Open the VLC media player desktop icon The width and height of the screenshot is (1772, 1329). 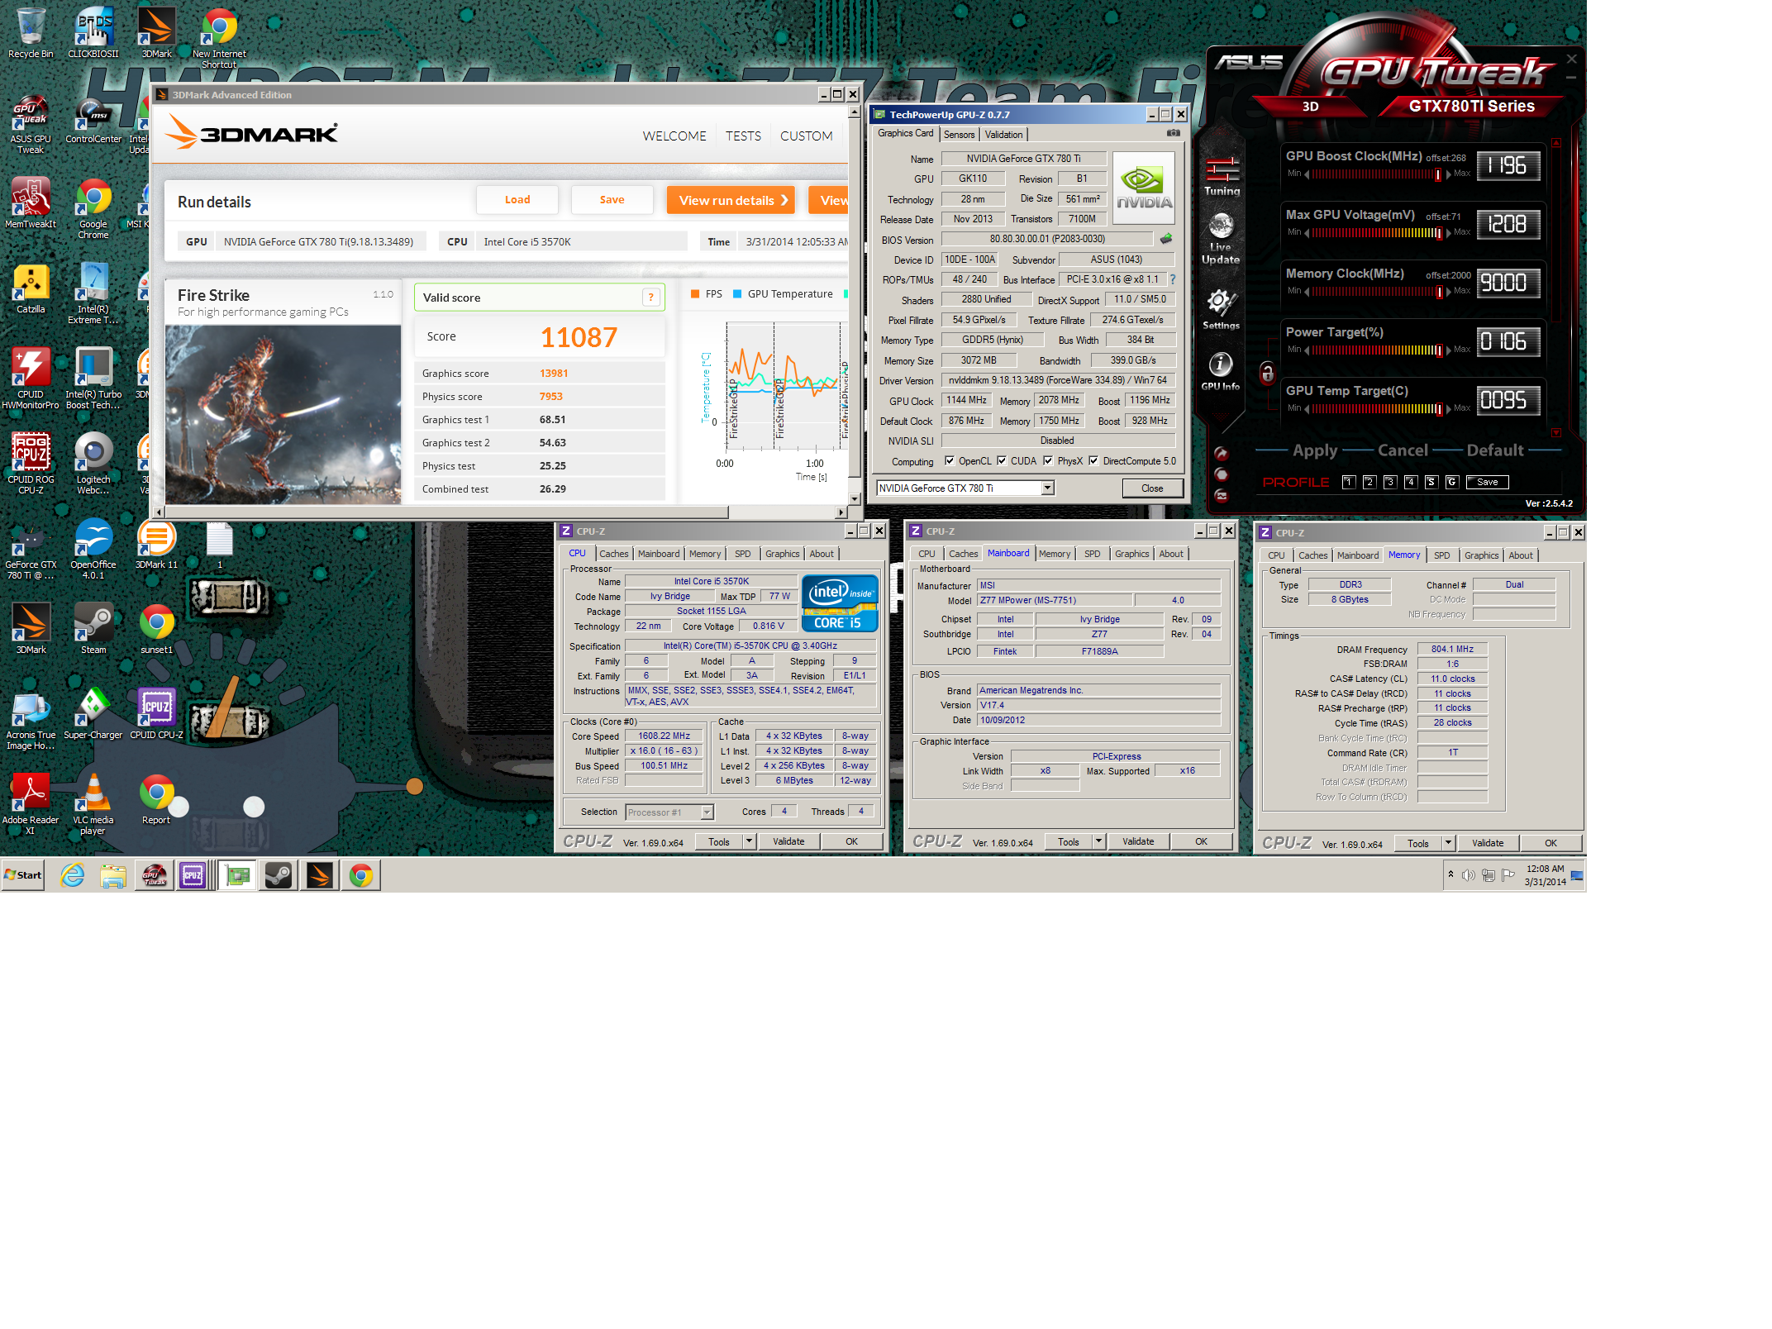click(93, 804)
